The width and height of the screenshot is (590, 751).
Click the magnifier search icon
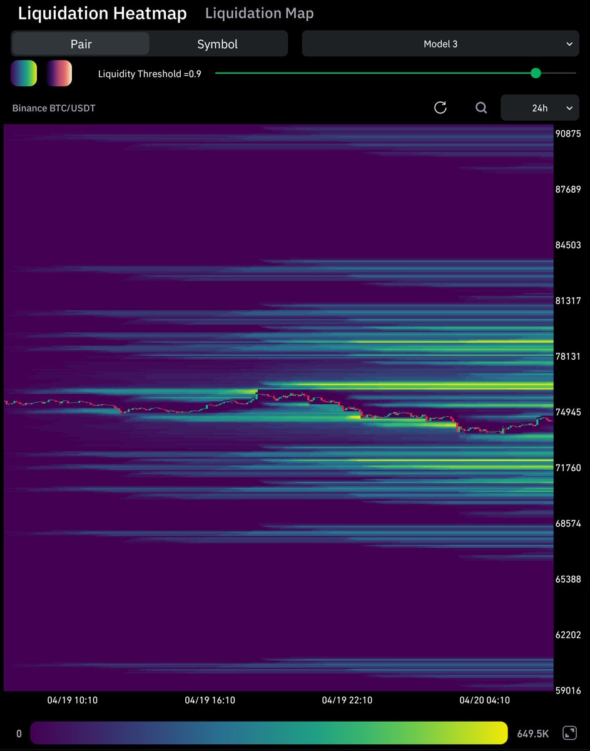pyautogui.click(x=481, y=108)
